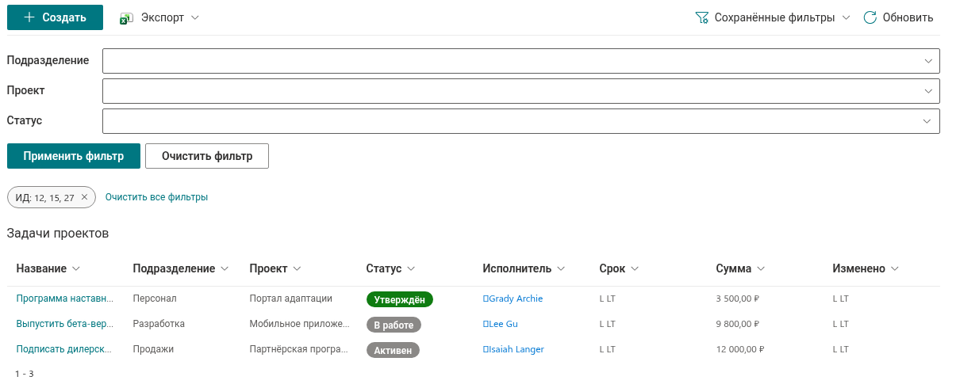This screenshot has height=388, width=960.
Task: Click Очистить все фильтры link
Action: 156,197
